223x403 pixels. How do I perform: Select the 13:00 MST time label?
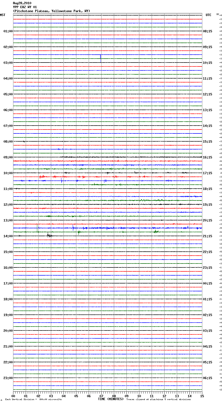tap(8, 220)
